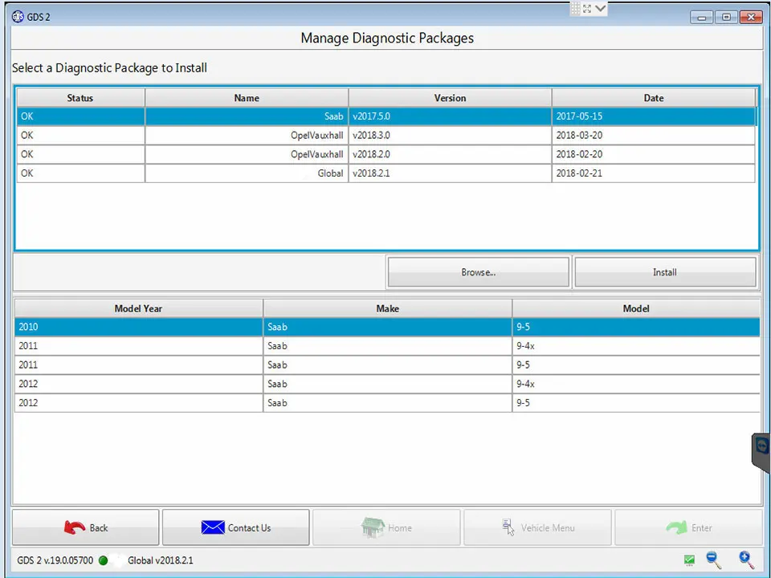Expand the session toolbar chevron
The image size is (771, 578).
pos(601,8)
